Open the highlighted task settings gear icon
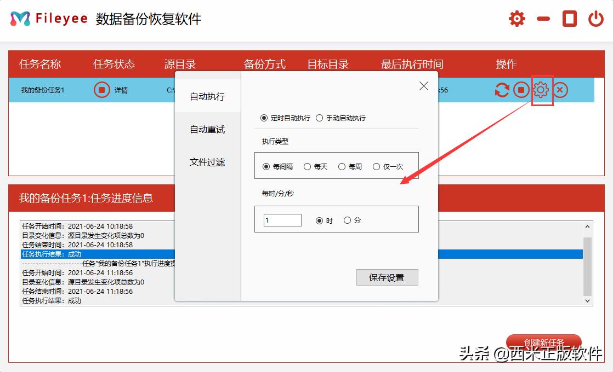The width and height of the screenshot is (613, 372). (541, 90)
